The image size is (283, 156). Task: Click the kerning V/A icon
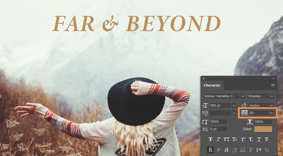(205, 113)
